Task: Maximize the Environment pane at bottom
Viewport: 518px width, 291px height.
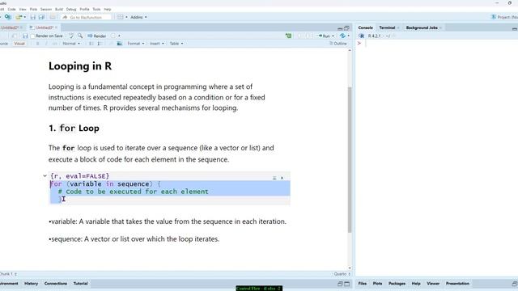Action: click(x=347, y=284)
